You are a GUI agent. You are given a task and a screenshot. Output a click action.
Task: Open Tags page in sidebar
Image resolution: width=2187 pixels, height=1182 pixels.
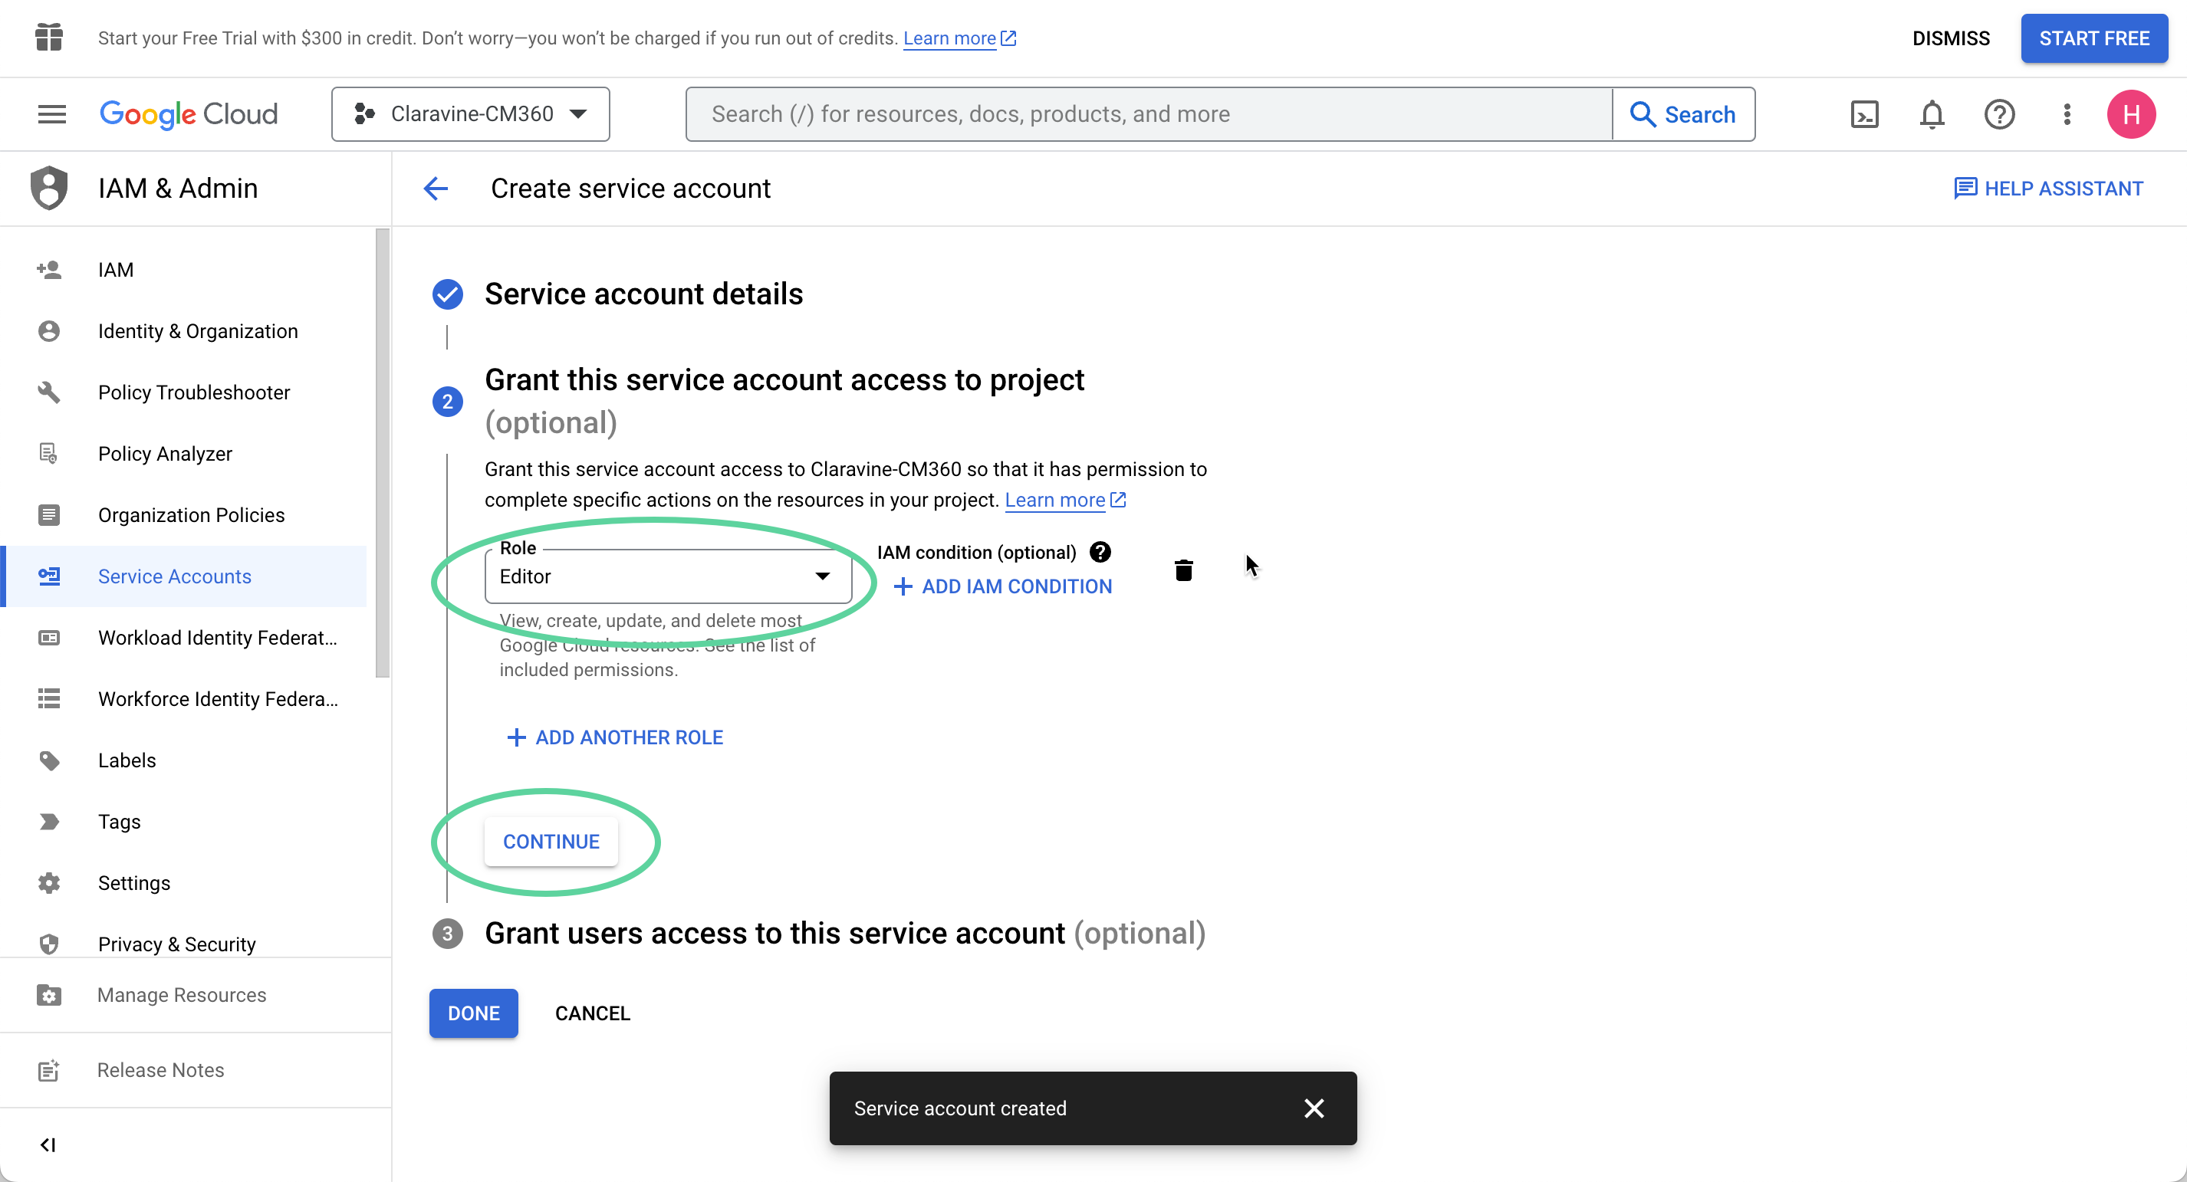pyautogui.click(x=185, y=822)
